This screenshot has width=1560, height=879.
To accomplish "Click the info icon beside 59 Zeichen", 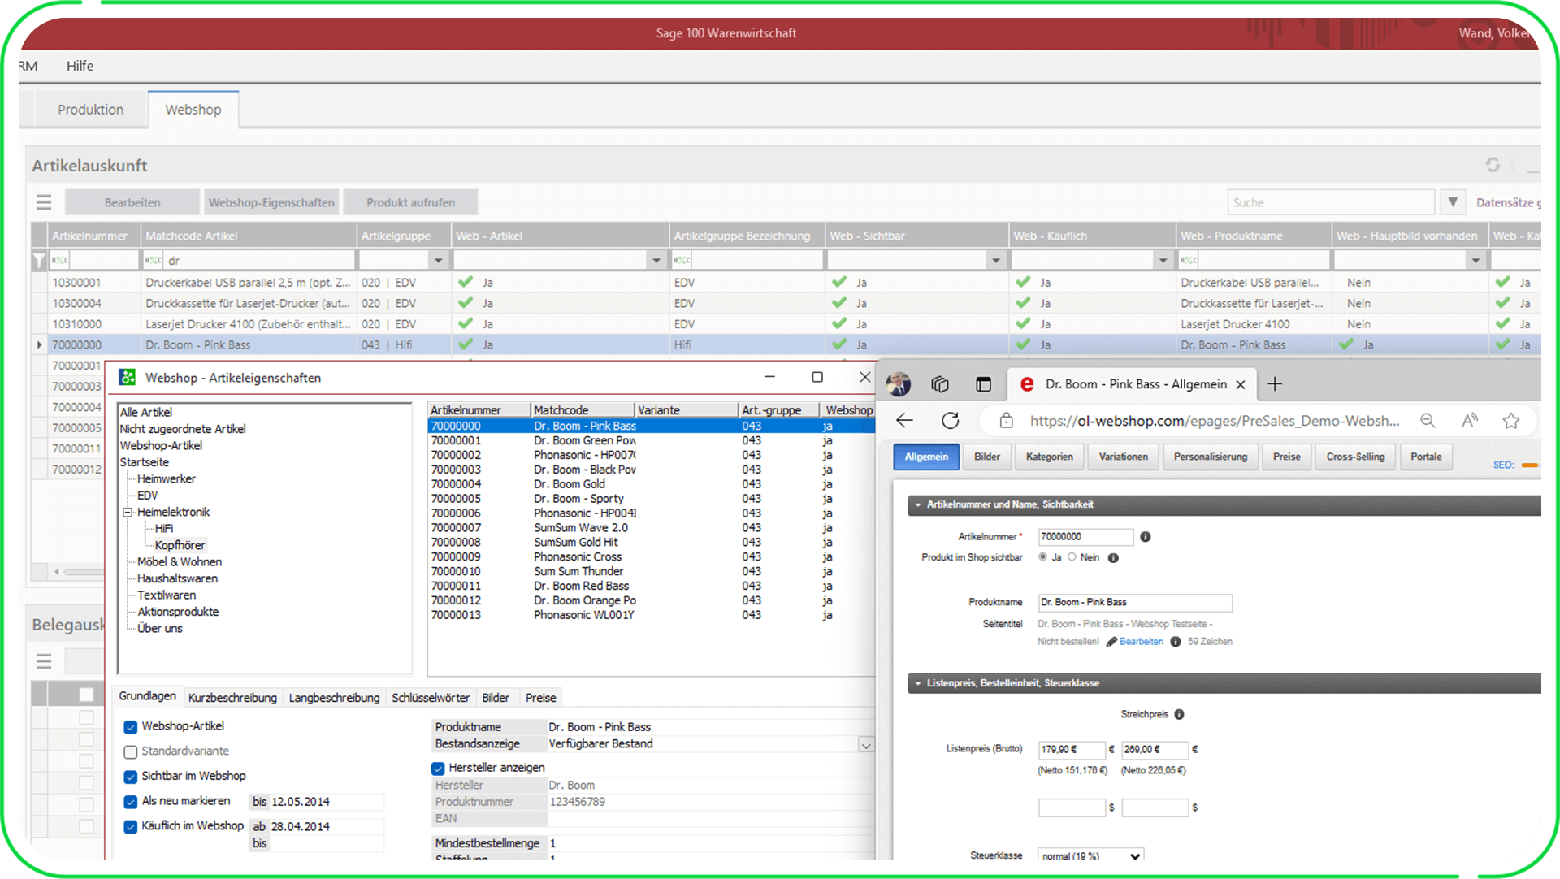I will click(x=1175, y=642).
